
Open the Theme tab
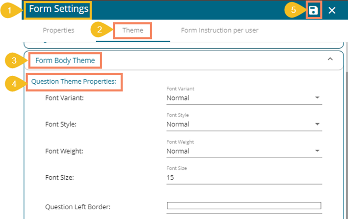(x=133, y=31)
